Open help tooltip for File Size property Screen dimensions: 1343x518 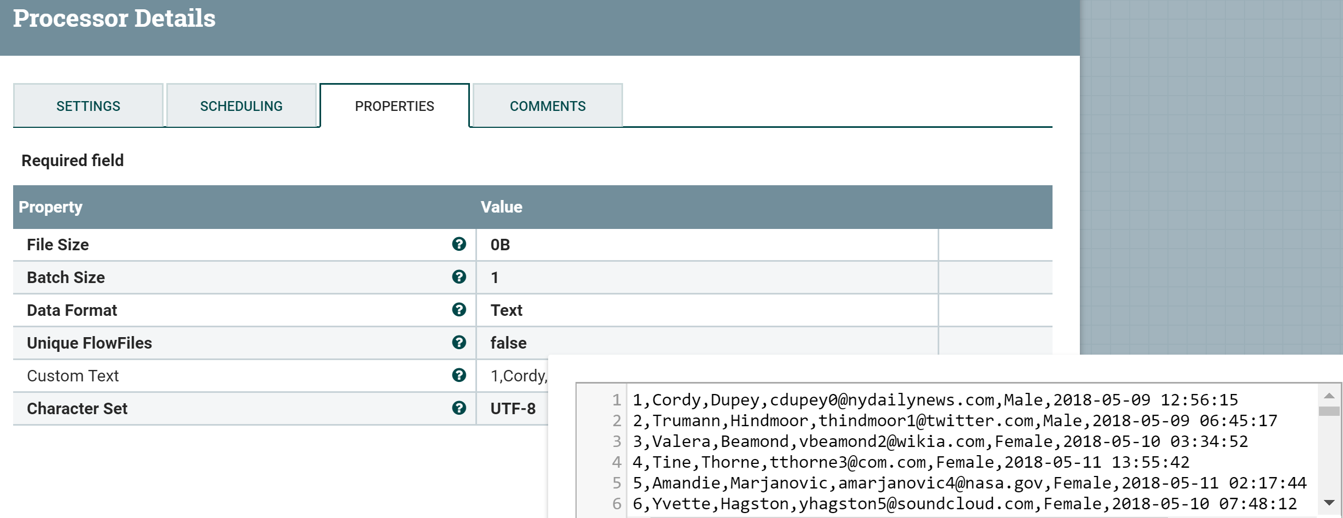(458, 244)
